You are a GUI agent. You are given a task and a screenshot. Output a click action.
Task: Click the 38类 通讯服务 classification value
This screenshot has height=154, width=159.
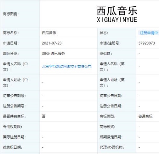coord(53,54)
